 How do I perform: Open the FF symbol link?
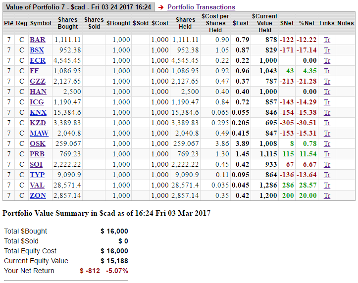tap(34, 71)
